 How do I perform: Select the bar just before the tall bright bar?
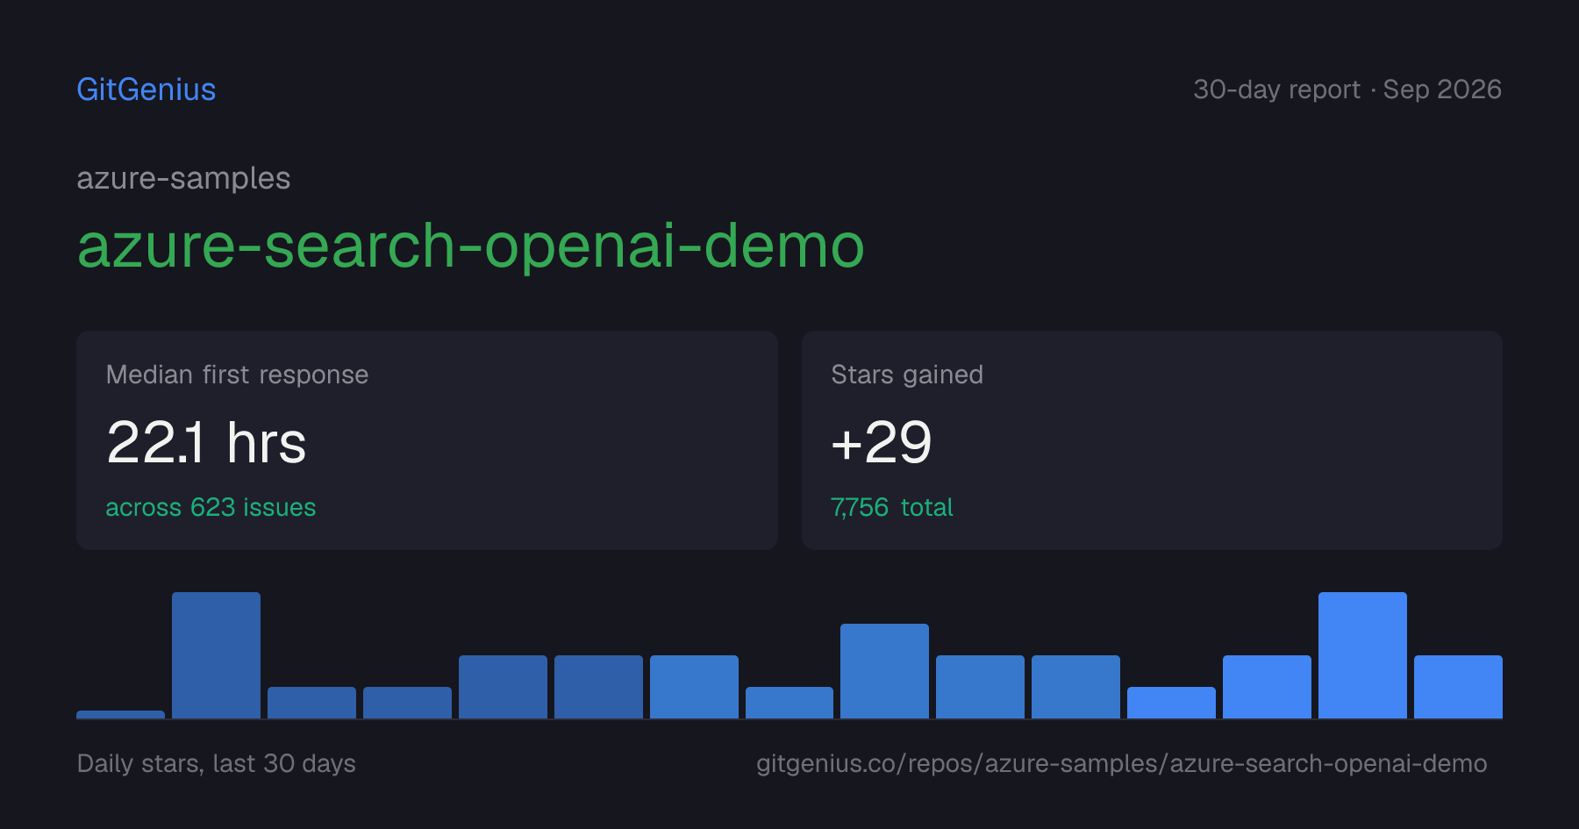pos(1267,687)
